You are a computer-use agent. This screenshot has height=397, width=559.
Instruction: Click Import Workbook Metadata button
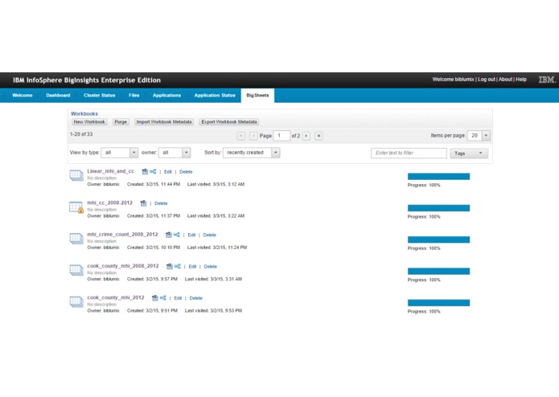pyautogui.click(x=164, y=122)
